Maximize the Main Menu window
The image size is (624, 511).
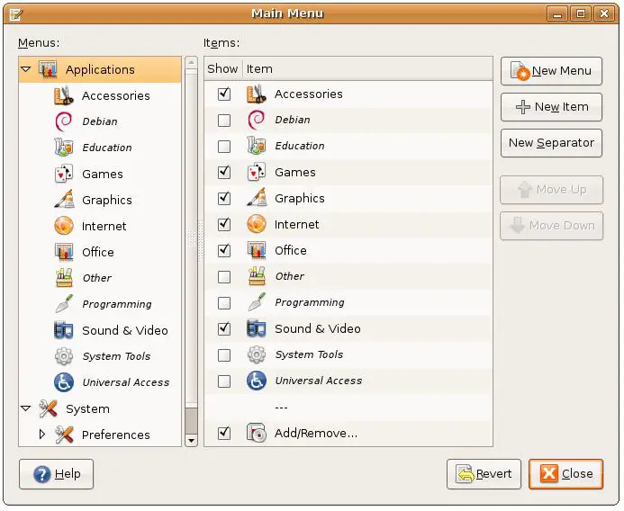pyautogui.click(x=581, y=13)
